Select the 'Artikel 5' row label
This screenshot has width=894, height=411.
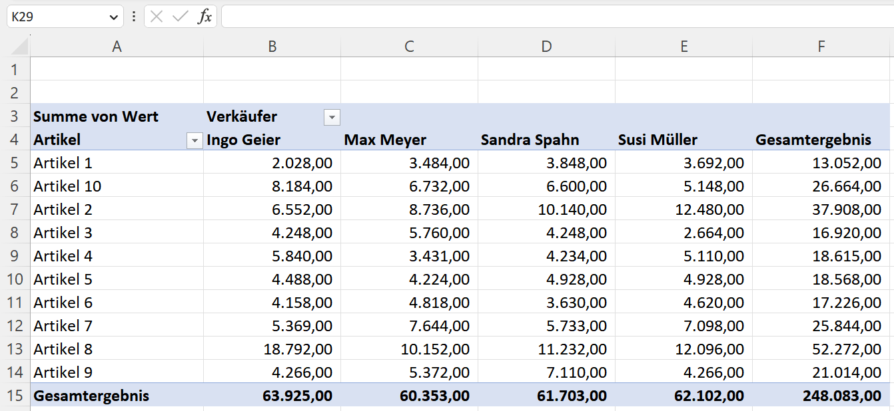click(117, 279)
